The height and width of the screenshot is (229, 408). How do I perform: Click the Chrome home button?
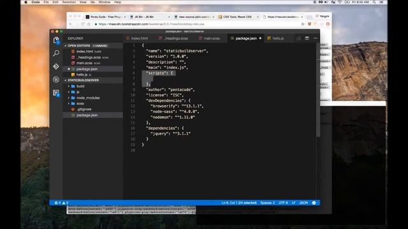point(89,24)
